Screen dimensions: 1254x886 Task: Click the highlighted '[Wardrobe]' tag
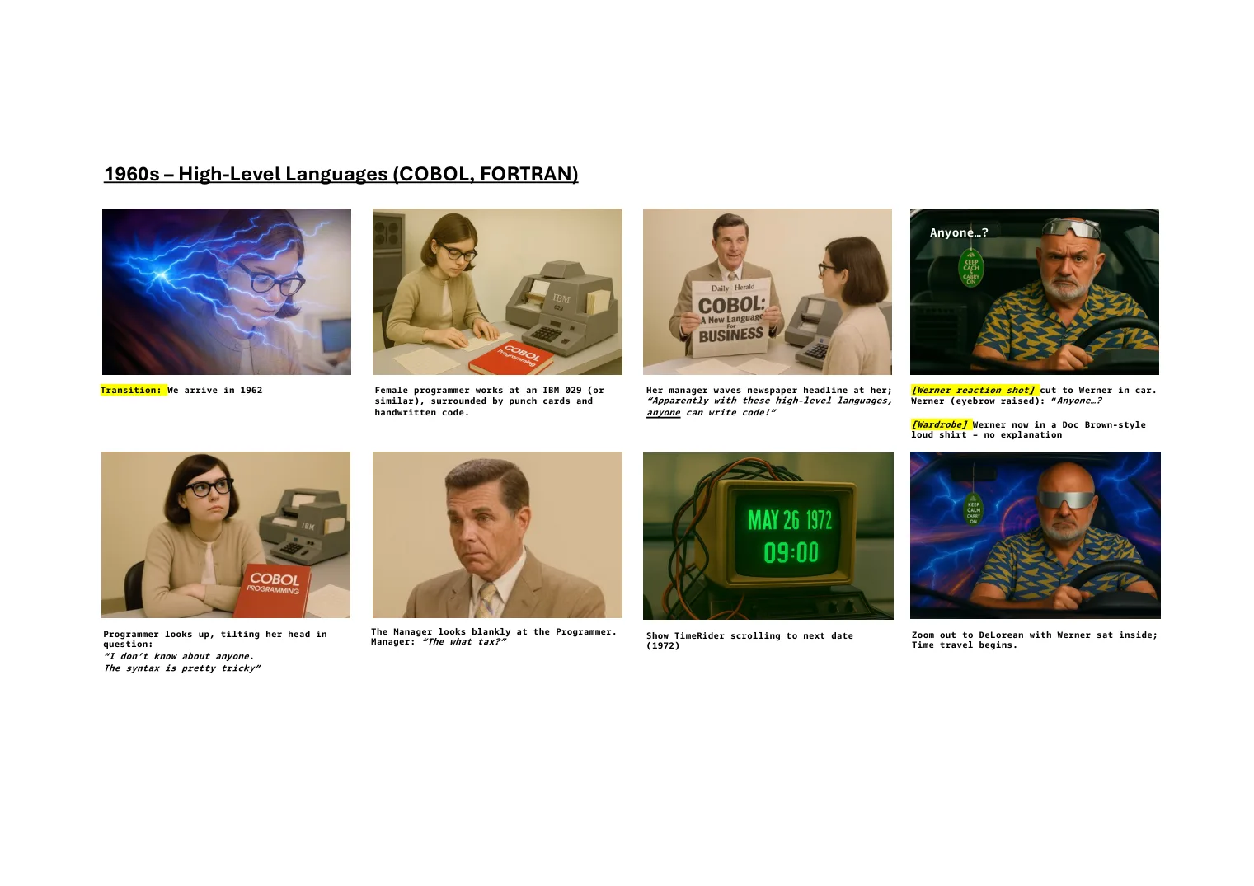(x=940, y=425)
